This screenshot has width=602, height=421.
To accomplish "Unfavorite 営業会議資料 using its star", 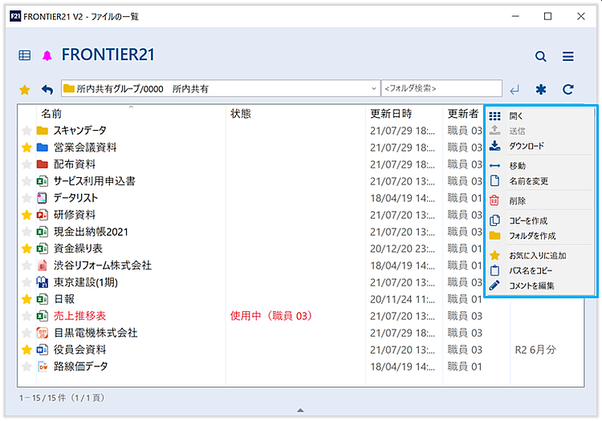I will [x=26, y=148].
